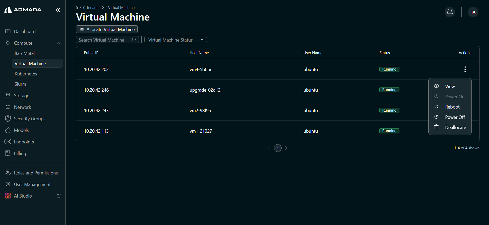Collapse the sidebar with double chevron icon
The height and width of the screenshot is (225, 489).
click(58, 10)
